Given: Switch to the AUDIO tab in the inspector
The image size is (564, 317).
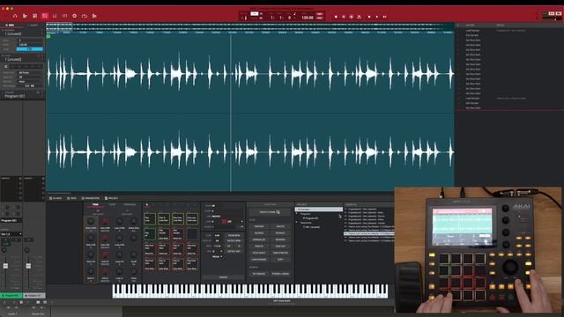Looking at the screenshot, I should tap(33, 26).
